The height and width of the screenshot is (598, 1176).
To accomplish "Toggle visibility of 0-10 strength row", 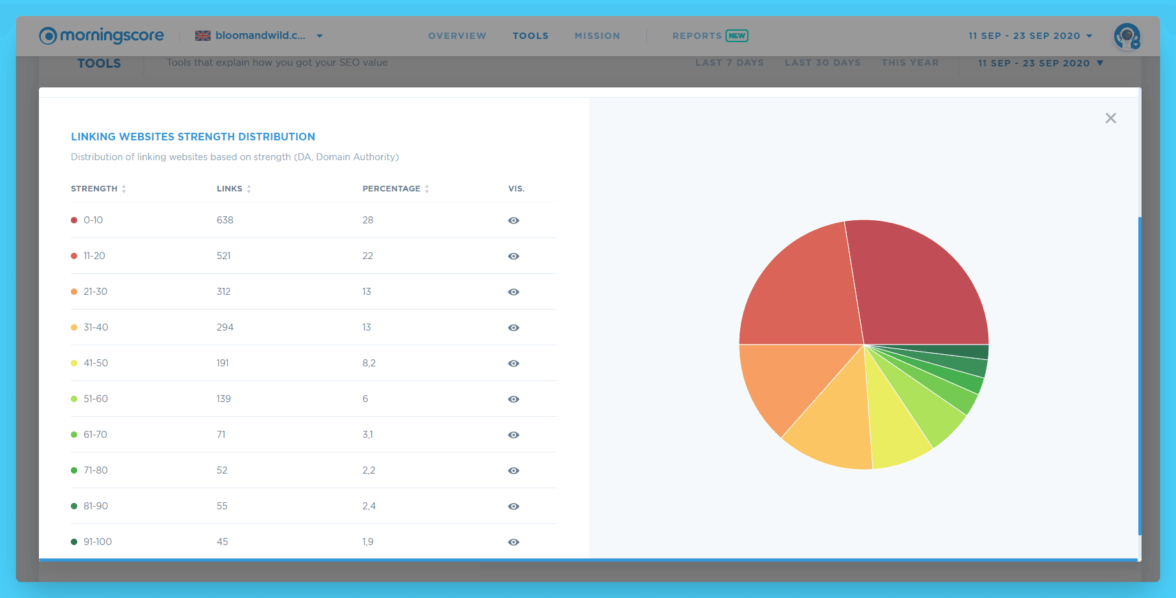I will (514, 220).
